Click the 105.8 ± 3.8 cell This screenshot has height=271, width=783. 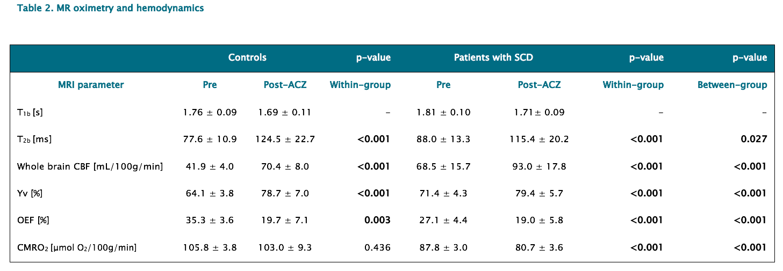click(210, 247)
